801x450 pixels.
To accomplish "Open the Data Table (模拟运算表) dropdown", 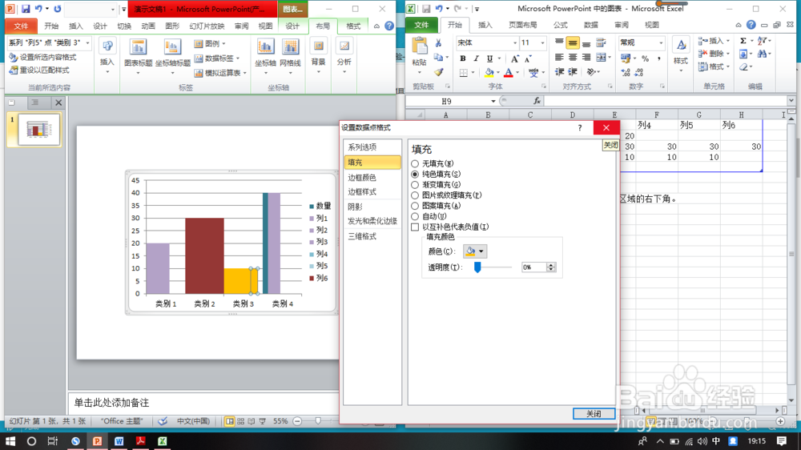I will [x=221, y=73].
